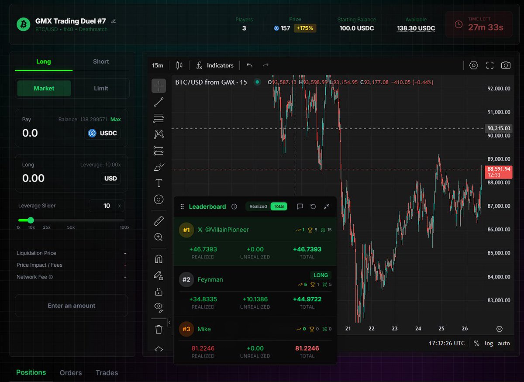
Task: Select the zoom in tool
Action: point(159,237)
